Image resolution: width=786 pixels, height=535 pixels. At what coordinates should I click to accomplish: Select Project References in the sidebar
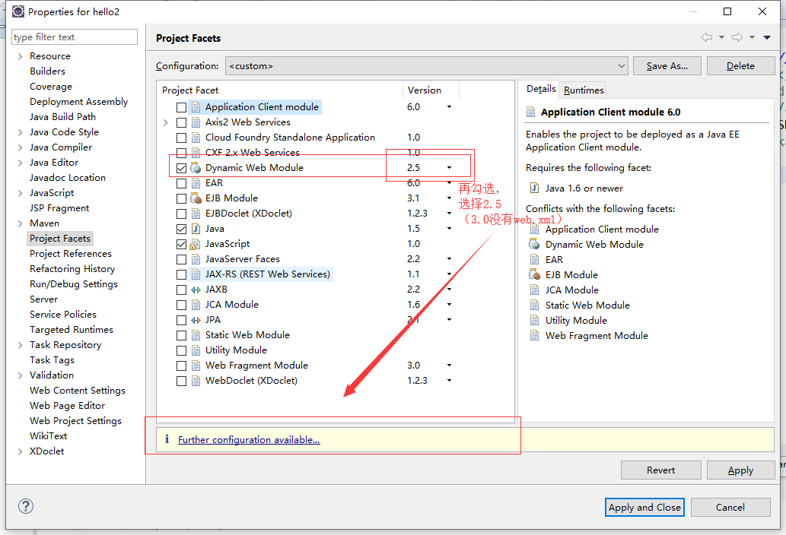click(71, 254)
